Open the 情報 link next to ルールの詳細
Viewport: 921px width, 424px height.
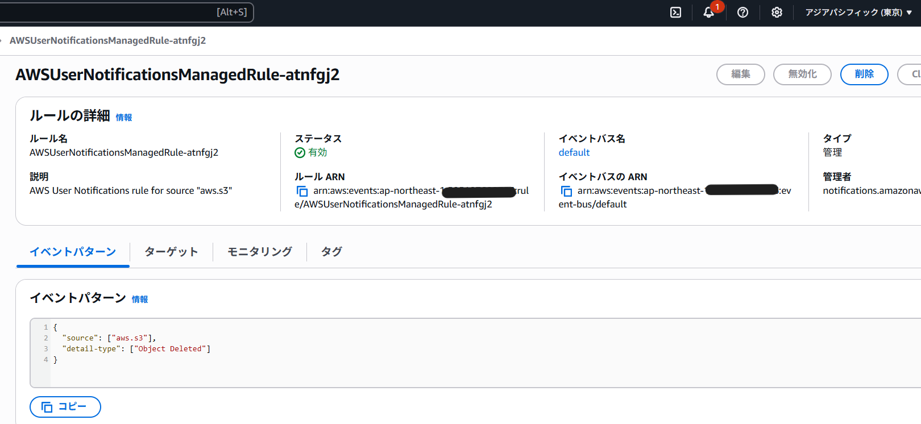pyautogui.click(x=124, y=118)
